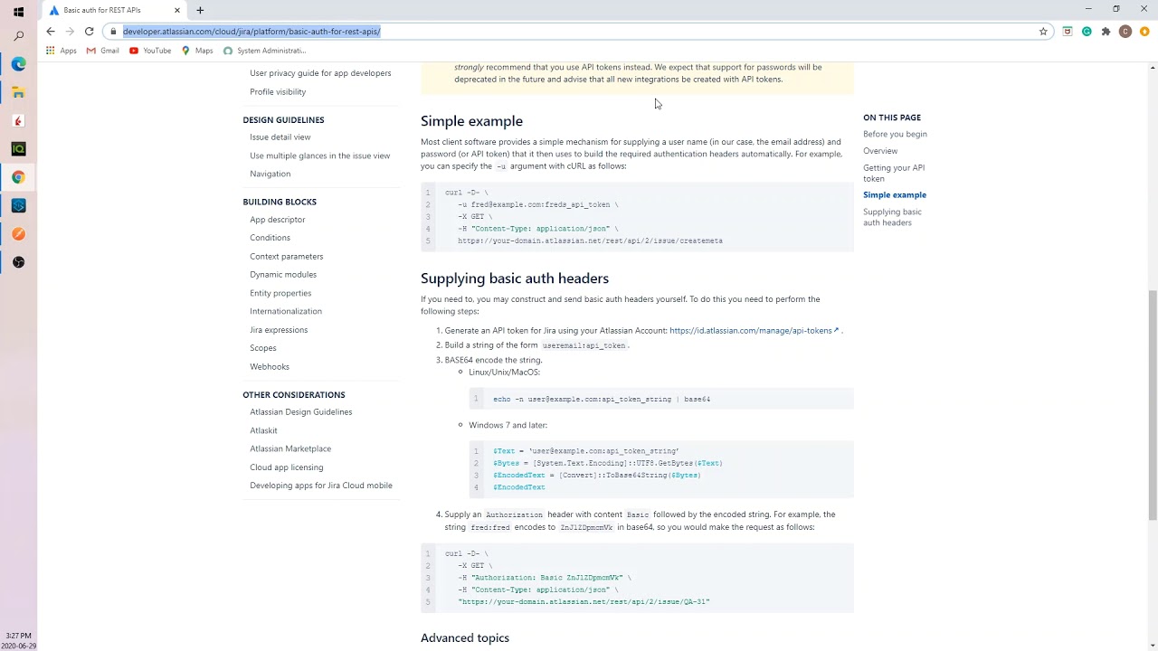Select the Basic auth for REST APIs tab

114,10
